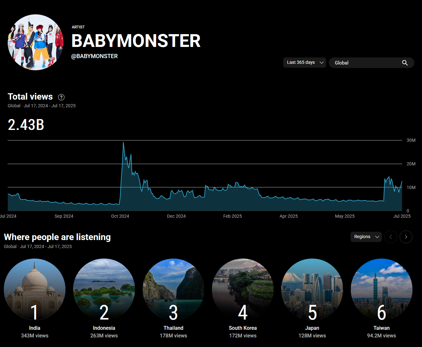
Task: Select the South Korea thumbnail
Action: [x=243, y=289]
